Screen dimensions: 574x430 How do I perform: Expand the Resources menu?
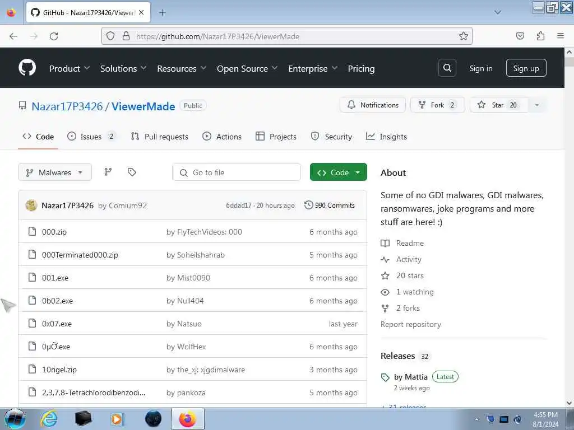[x=182, y=68]
